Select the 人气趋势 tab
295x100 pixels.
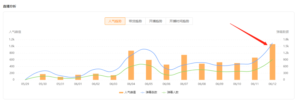(115, 21)
